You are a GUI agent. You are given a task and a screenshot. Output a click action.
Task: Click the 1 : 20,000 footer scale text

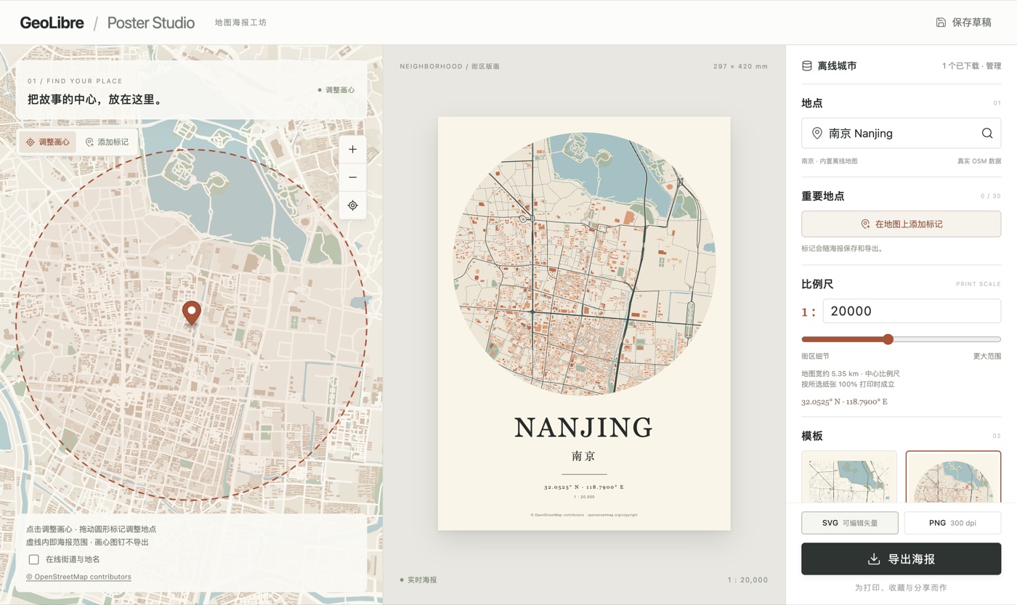[747, 580]
